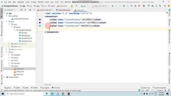Expand Gradle Scripts node
The height and width of the screenshot is (96, 171).
[x=4, y=77]
